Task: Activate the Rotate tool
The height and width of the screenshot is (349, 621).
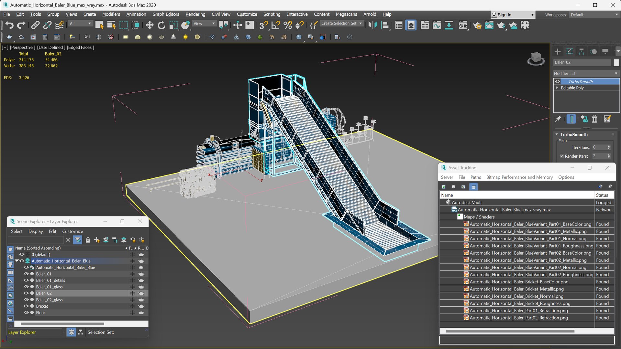Action: point(161,25)
